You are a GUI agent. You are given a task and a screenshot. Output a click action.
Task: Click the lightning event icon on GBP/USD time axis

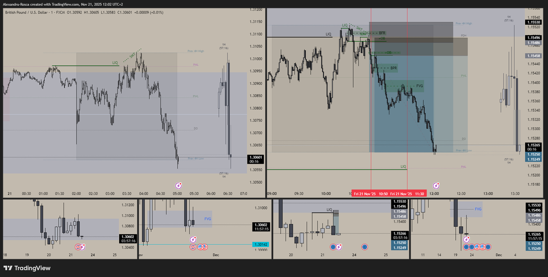click(179, 186)
